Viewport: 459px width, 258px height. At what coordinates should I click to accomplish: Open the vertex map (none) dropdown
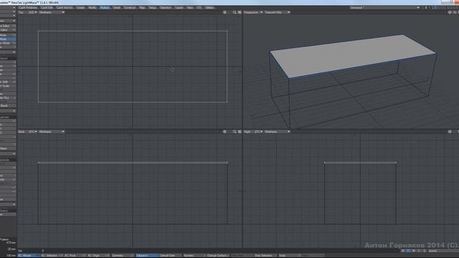point(443,251)
